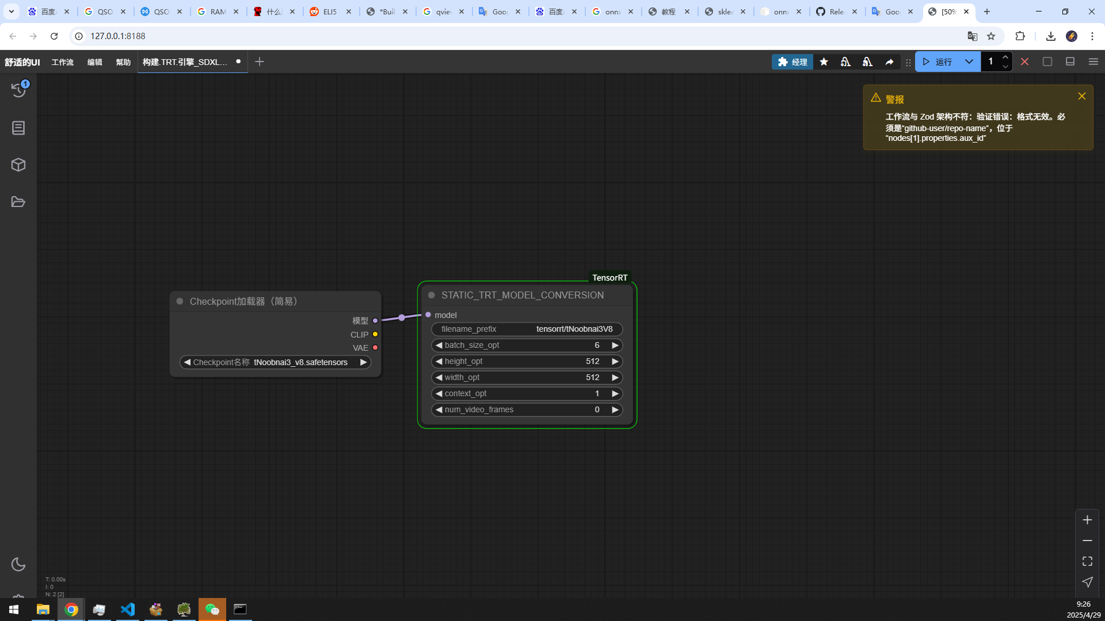Increase the batch_size_opt value arrow

(615, 345)
